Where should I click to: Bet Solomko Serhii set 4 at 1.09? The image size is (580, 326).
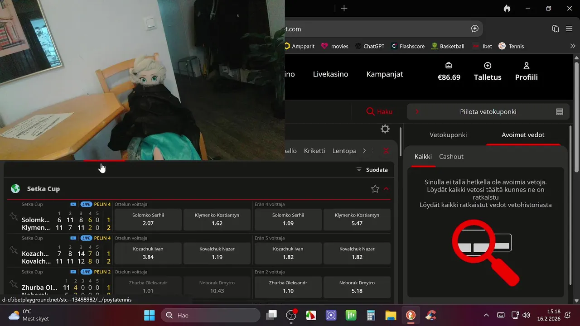pyautogui.click(x=288, y=219)
